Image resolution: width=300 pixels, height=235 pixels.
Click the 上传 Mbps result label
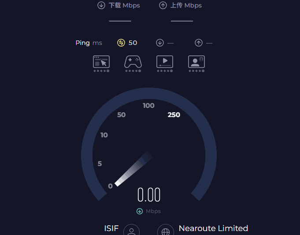coord(187,5)
